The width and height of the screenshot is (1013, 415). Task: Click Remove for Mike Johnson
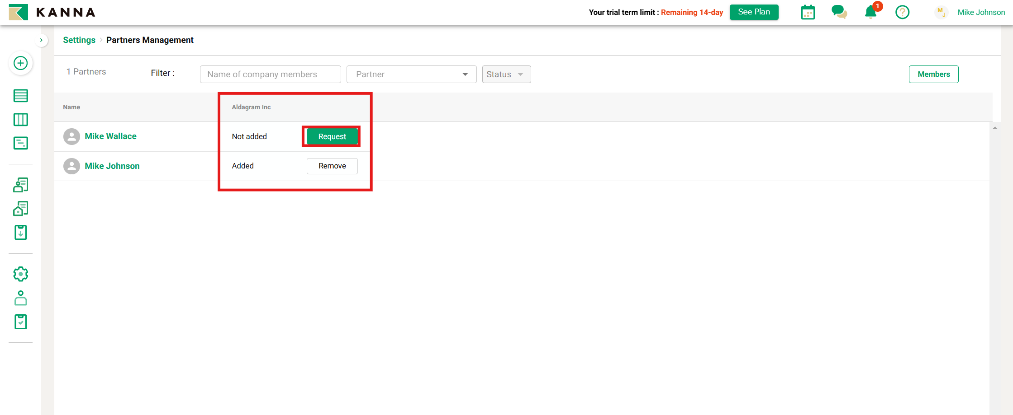(x=332, y=166)
